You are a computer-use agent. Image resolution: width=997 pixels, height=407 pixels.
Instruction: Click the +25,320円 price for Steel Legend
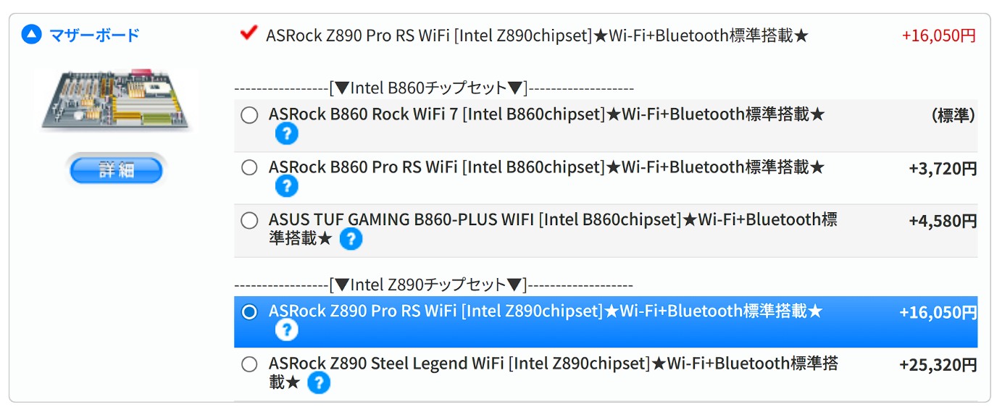[x=938, y=365]
